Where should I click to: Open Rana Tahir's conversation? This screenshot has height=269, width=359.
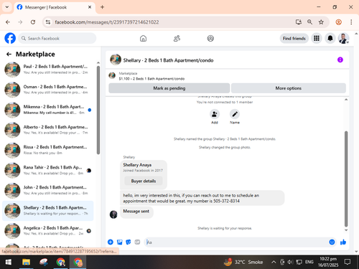[x=48, y=170]
